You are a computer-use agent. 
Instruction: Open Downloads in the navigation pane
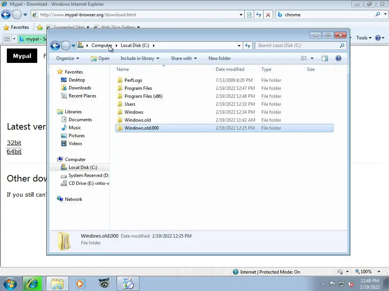pyautogui.click(x=80, y=88)
